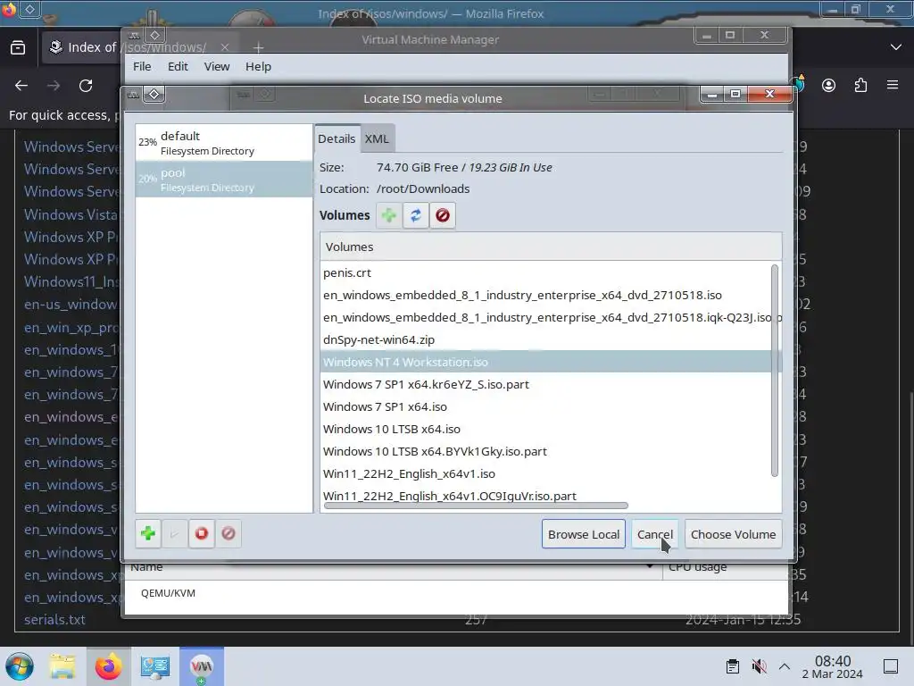This screenshot has width=914, height=686.
Task: Open the Edit menu
Action: (x=178, y=66)
